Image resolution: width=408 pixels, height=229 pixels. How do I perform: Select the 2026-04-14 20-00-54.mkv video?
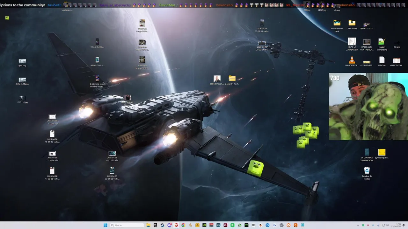coord(262,45)
